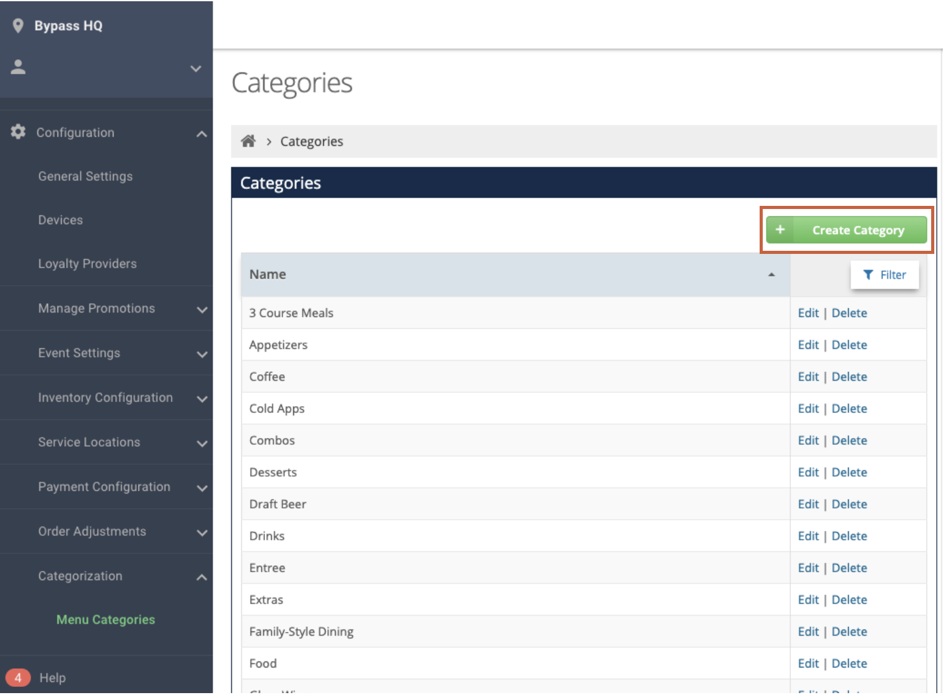Collapse the Configuration section chevron
The height and width of the screenshot is (695, 943).
click(x=201, y=134)
